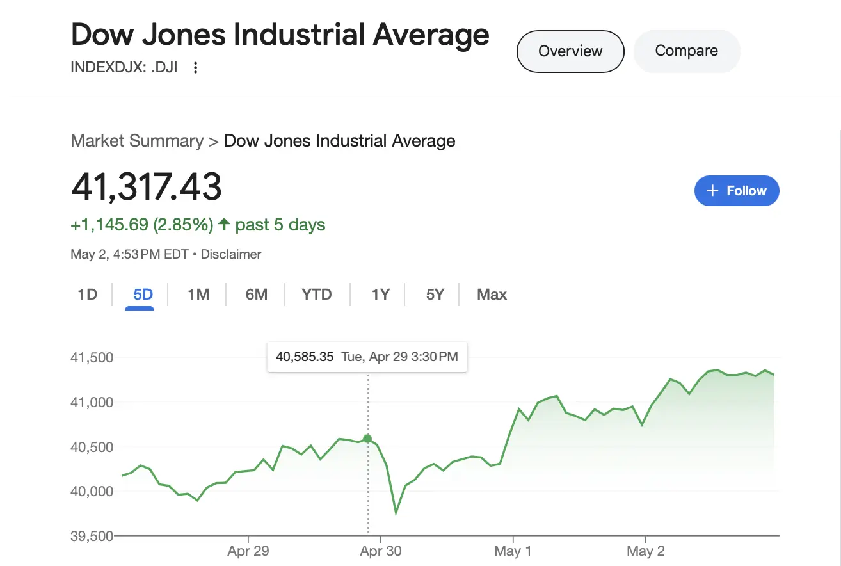Click the green up arrow trend icon

click(x=224, y=225)
